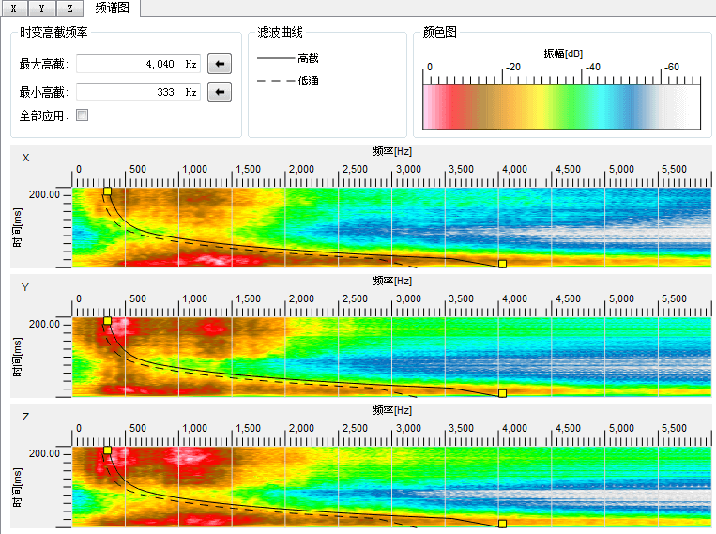Pick the upper yellow handle in Z spectrogram

[108, 450]
